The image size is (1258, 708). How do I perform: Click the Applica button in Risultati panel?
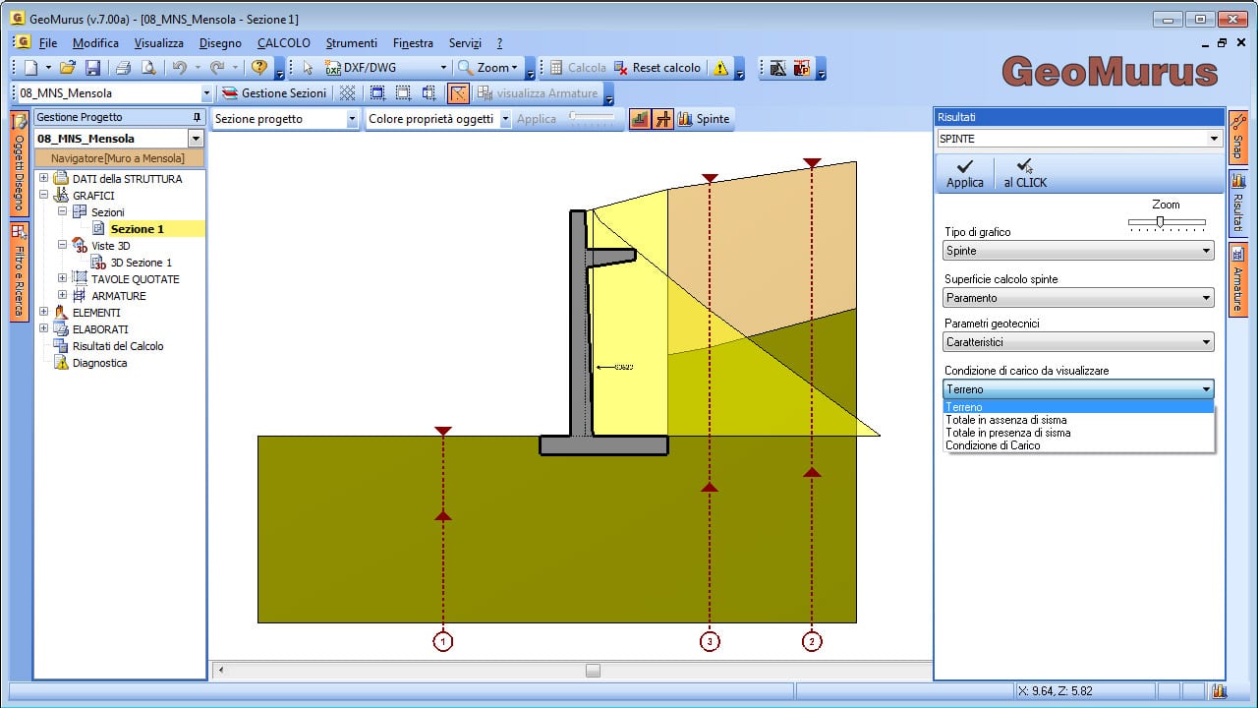(964, 174)
